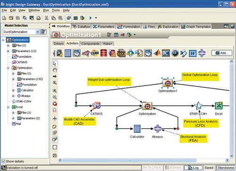The width and height of the screenshot is (236, 171).
Task: Pick the red Database component in palette
Action: [x=103, y=53]
